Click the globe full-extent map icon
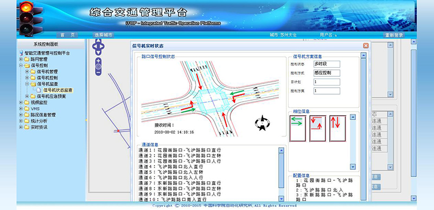This screenshot has height=210, width=434. pos(99,67)
